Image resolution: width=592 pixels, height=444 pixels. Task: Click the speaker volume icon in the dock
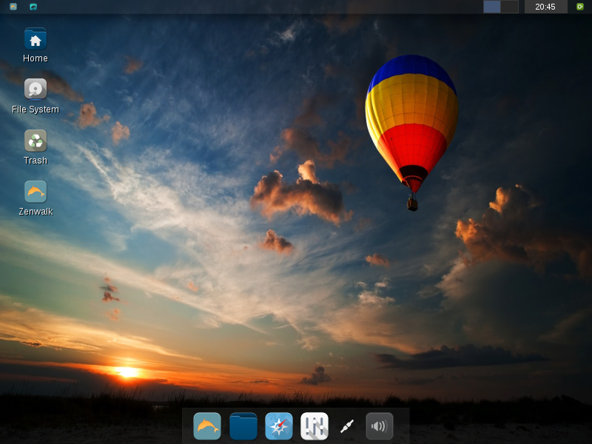380,426
